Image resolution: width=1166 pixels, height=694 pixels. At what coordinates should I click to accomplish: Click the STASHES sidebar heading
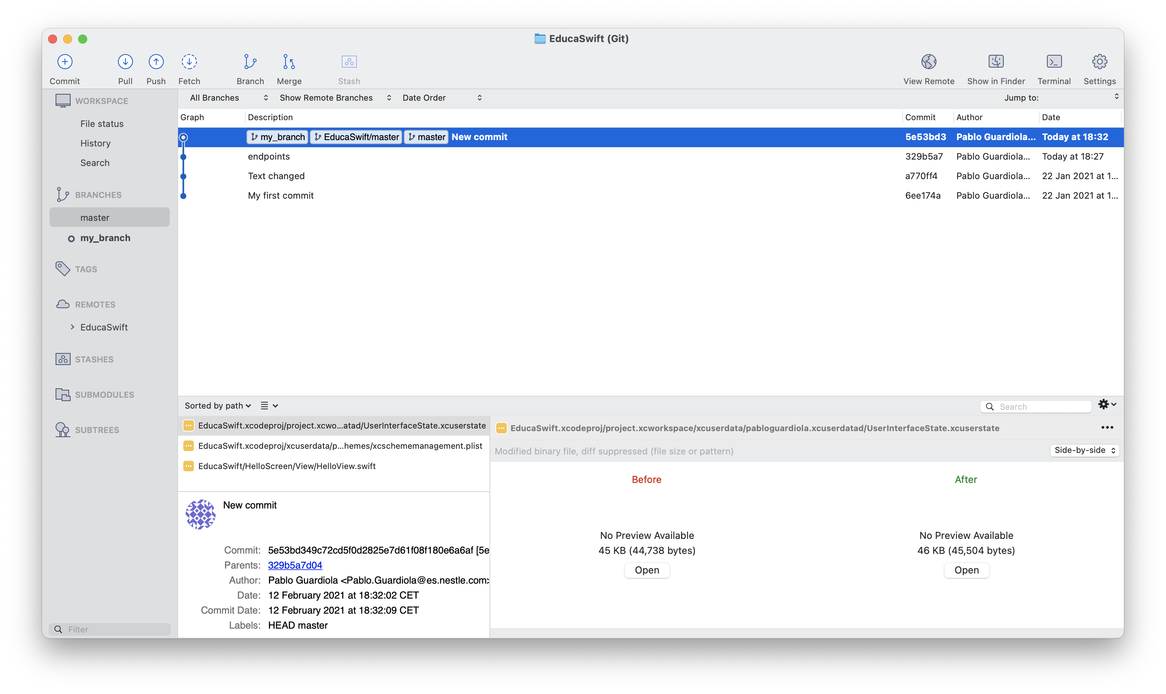click(x=94, y=360)
